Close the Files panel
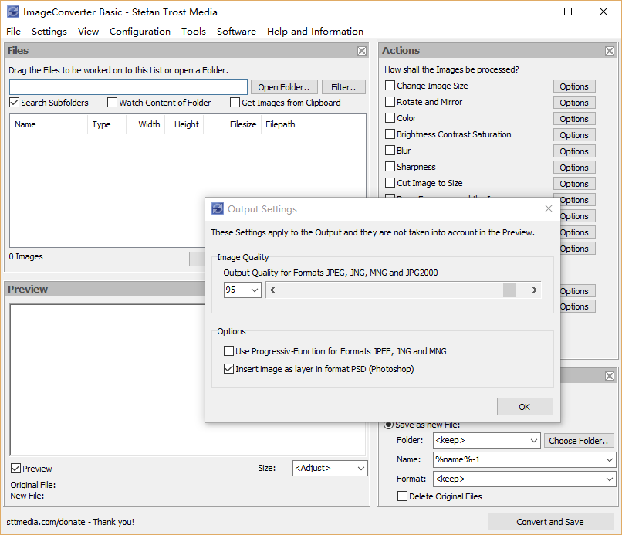622x535 pixels. [362, 51]
